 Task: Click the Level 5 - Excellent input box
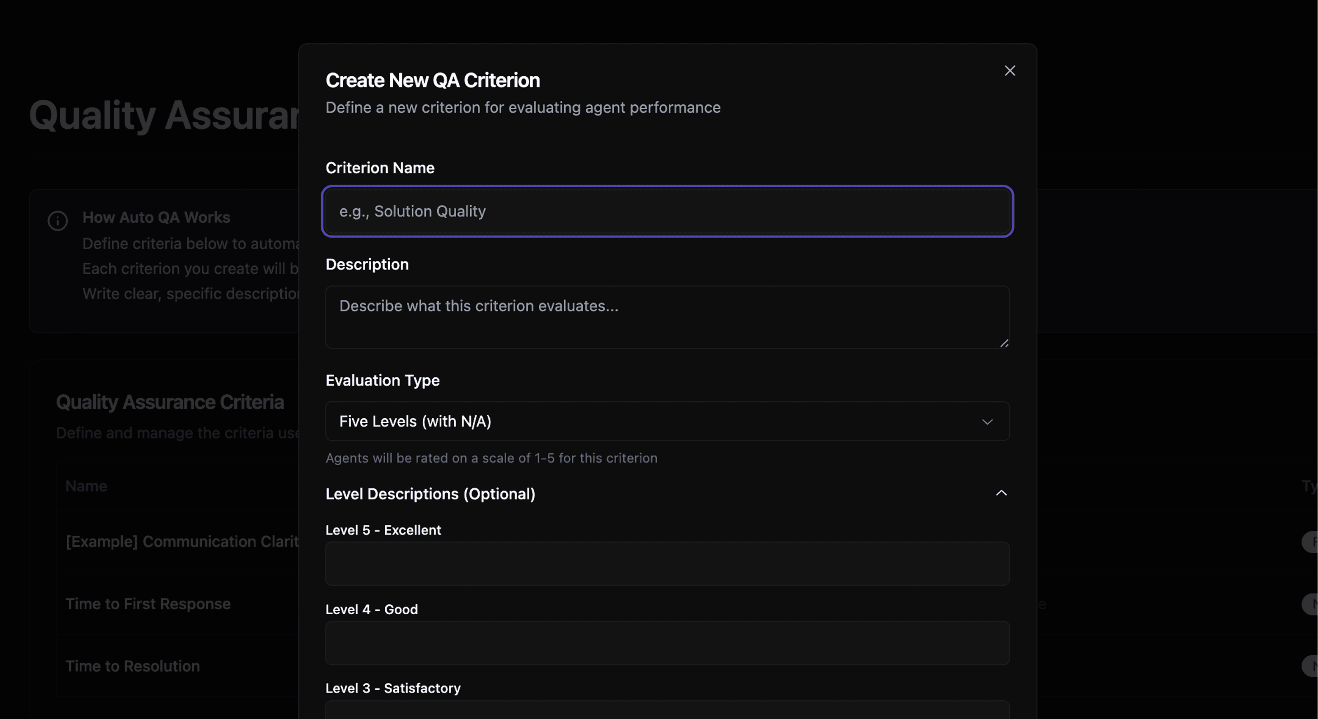[667, 563]
